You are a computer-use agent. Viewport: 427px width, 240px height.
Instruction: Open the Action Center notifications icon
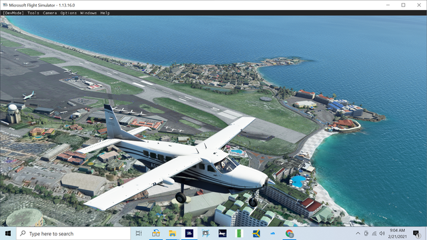pyautogui.click(x=416, y=233)
